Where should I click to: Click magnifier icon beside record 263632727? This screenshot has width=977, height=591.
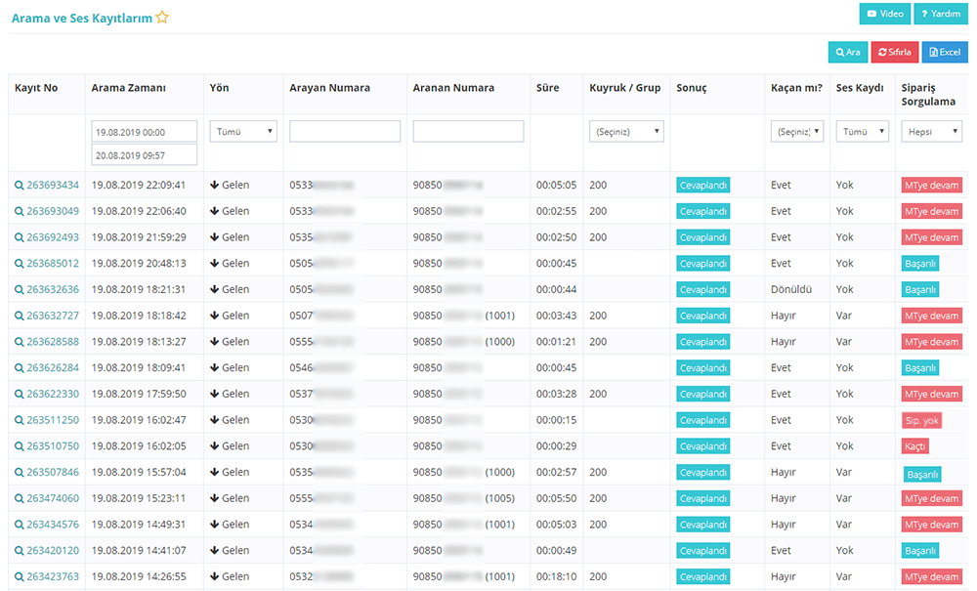[x=19, y=317]
